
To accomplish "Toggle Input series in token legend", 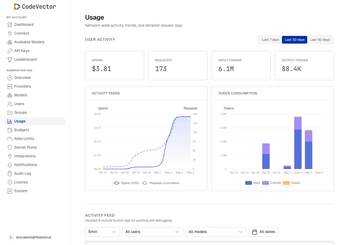I will point(253,183).
